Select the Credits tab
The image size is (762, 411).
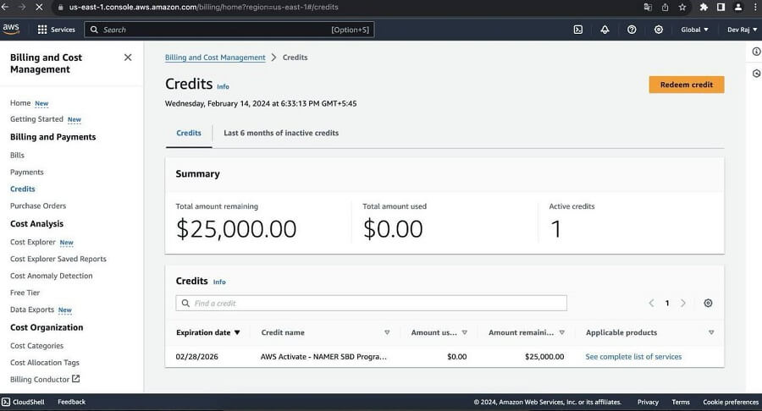point(189,133)
